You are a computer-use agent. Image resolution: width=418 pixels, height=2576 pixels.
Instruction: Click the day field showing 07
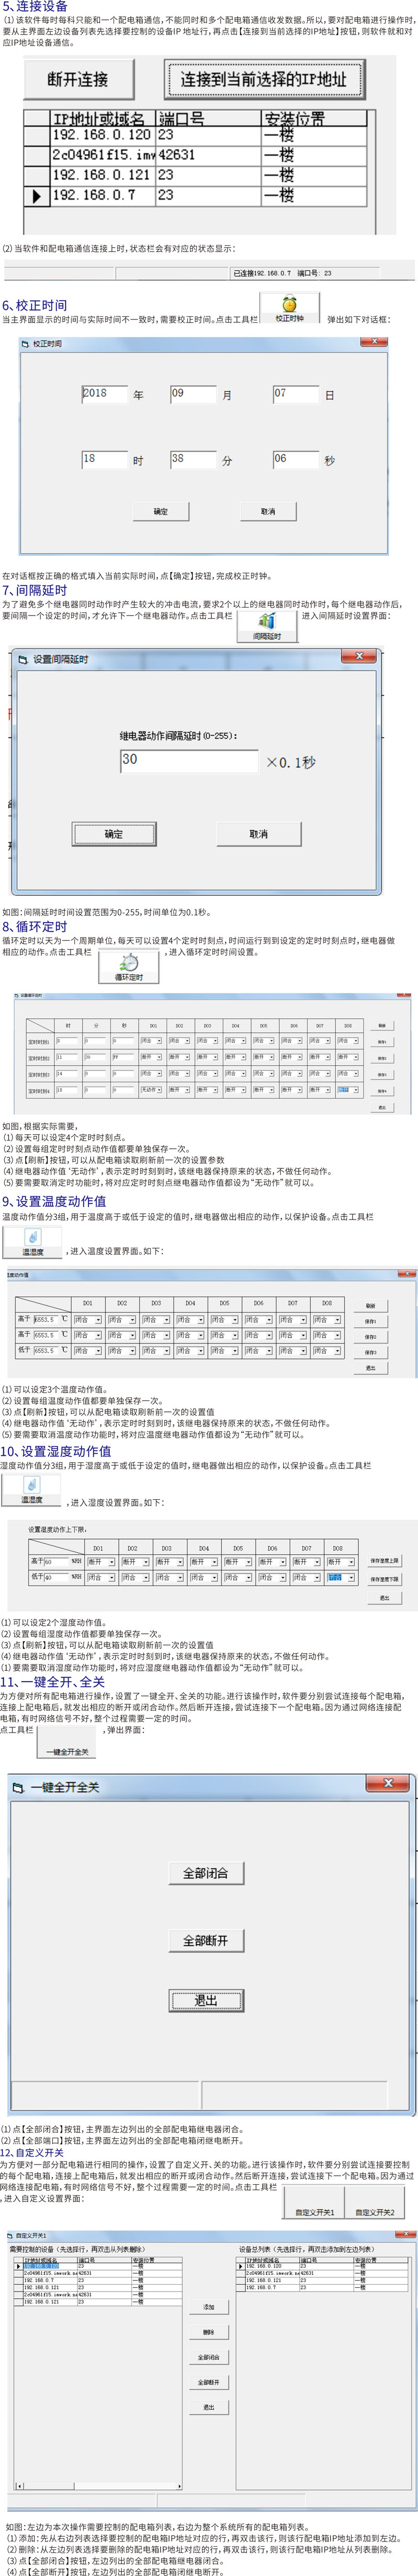pyautogui.click(x=296, y=394)
